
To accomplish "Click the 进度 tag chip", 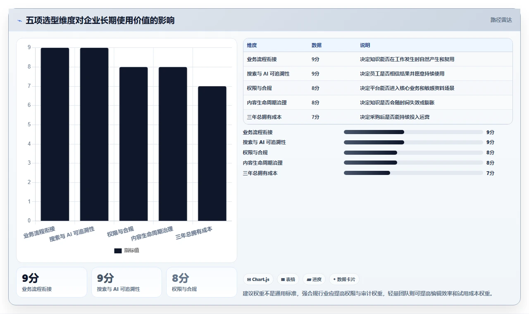I will click(x=314, y=279).
